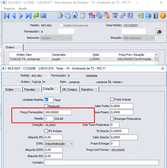Jump to last record icon

(x=29, y=16)
